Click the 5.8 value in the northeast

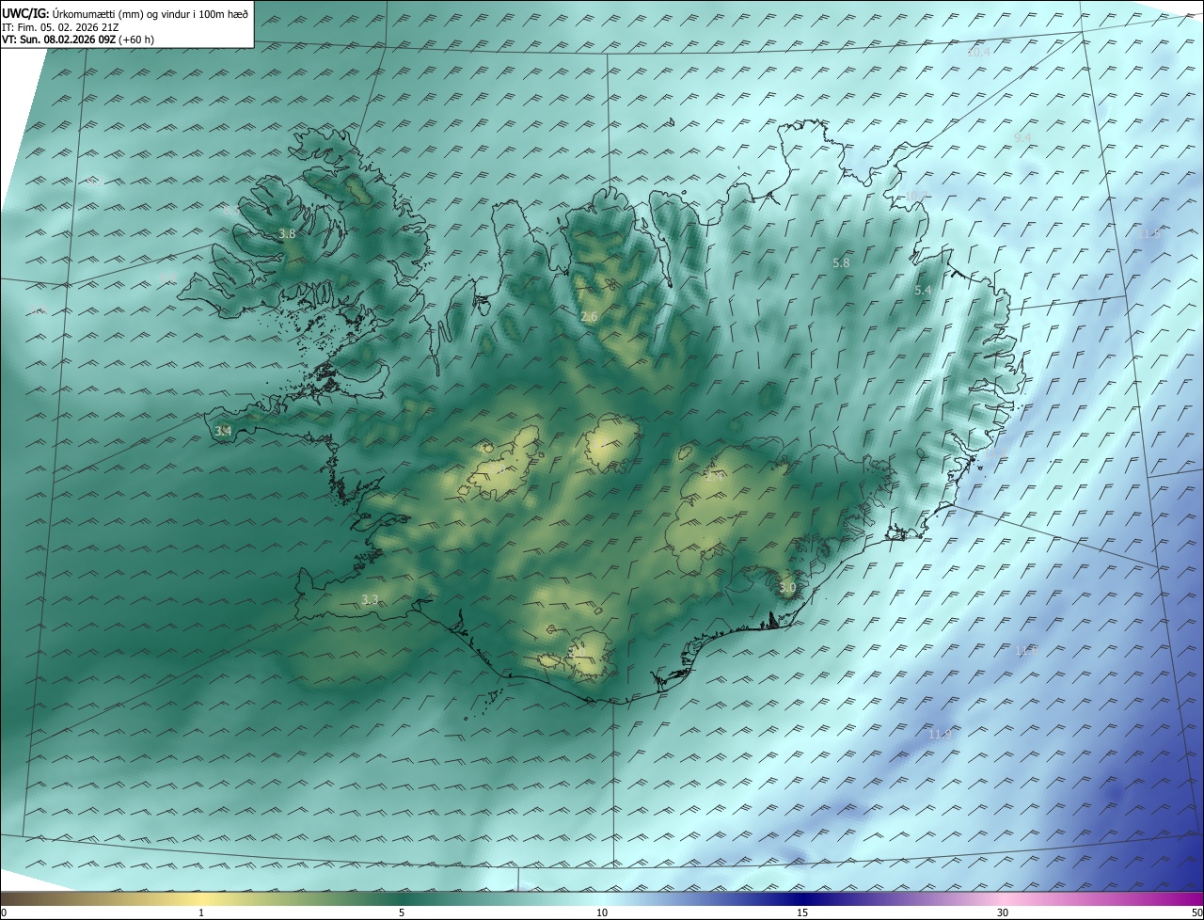(x=841, y=263)
